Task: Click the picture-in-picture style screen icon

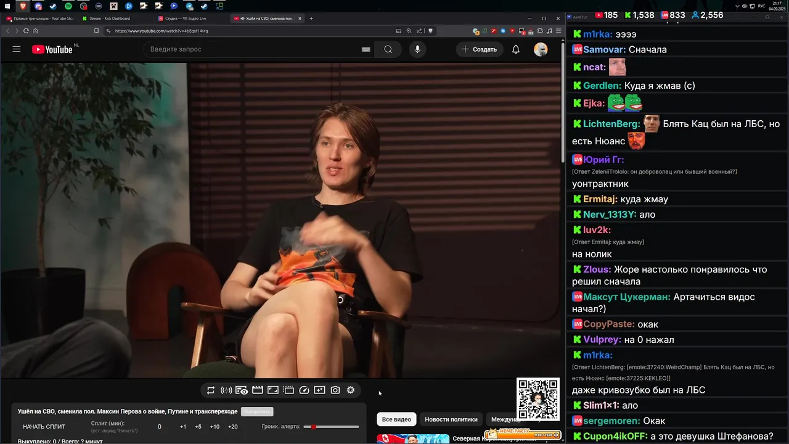Action: click(x=273, y=390)
